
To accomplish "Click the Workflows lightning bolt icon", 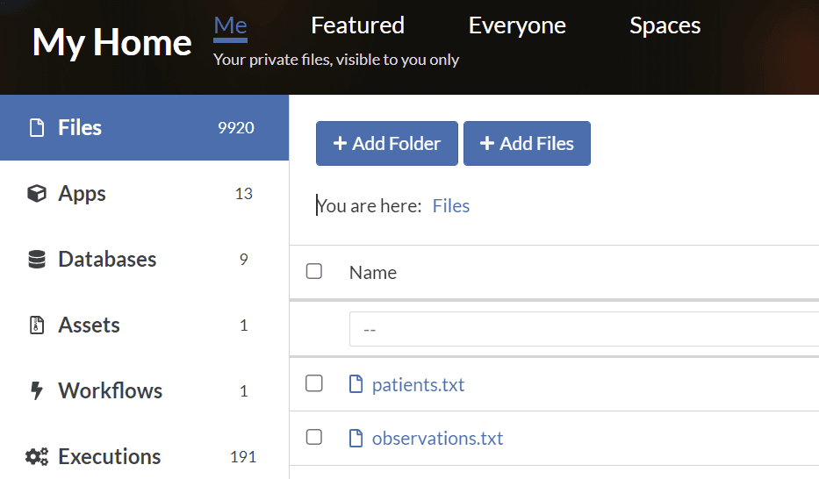I will click(x=37, y=391).
